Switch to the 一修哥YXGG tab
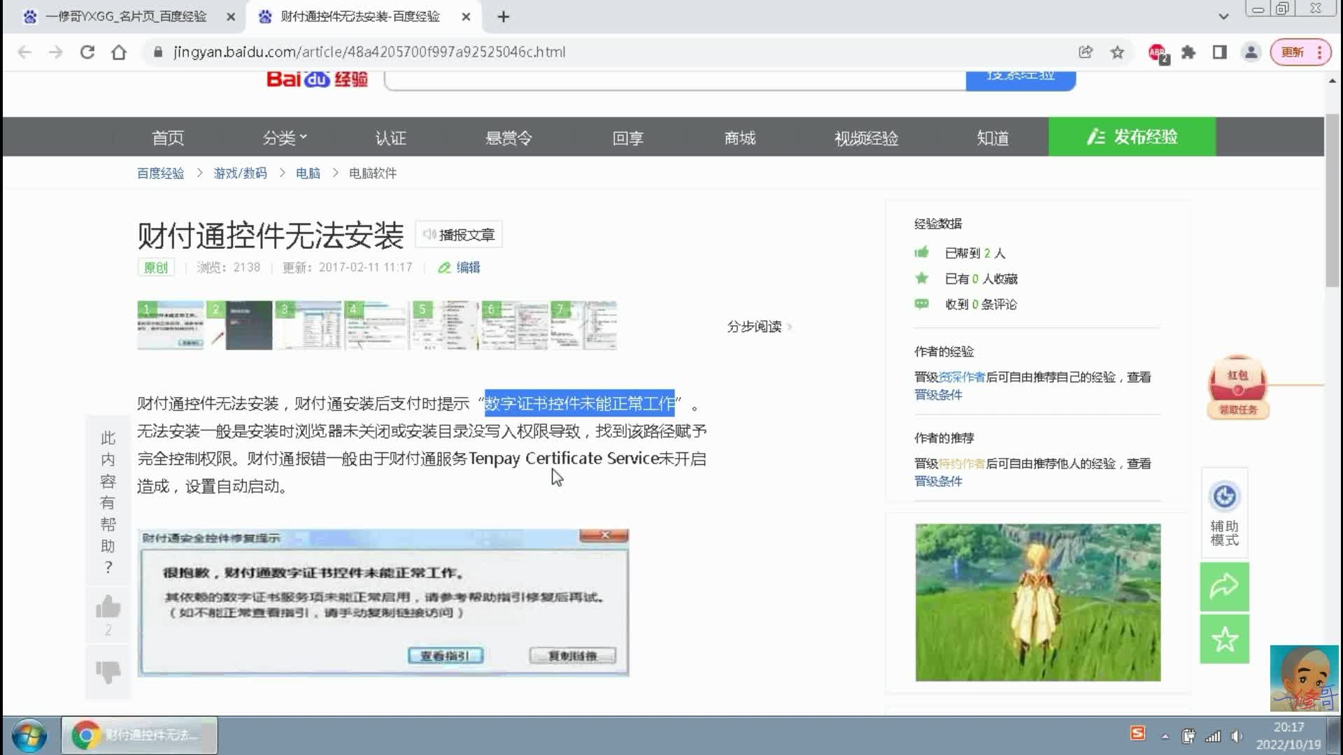This screenshot has height=755, width=1343. tap(126, 16)
